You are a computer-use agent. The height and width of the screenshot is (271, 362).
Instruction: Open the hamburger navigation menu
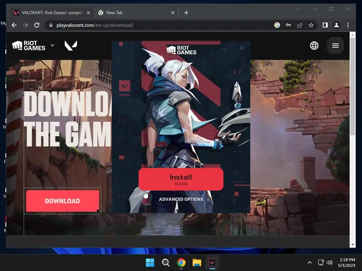click(335, 46)
